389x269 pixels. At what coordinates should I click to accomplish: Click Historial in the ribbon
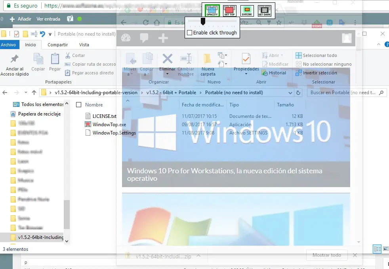click(x=274, y=73)
